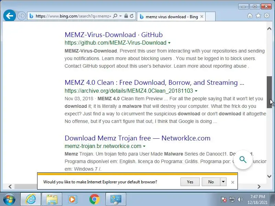
Task: Click the horizontal scrollbar left arrow
Action: point(10,186)
